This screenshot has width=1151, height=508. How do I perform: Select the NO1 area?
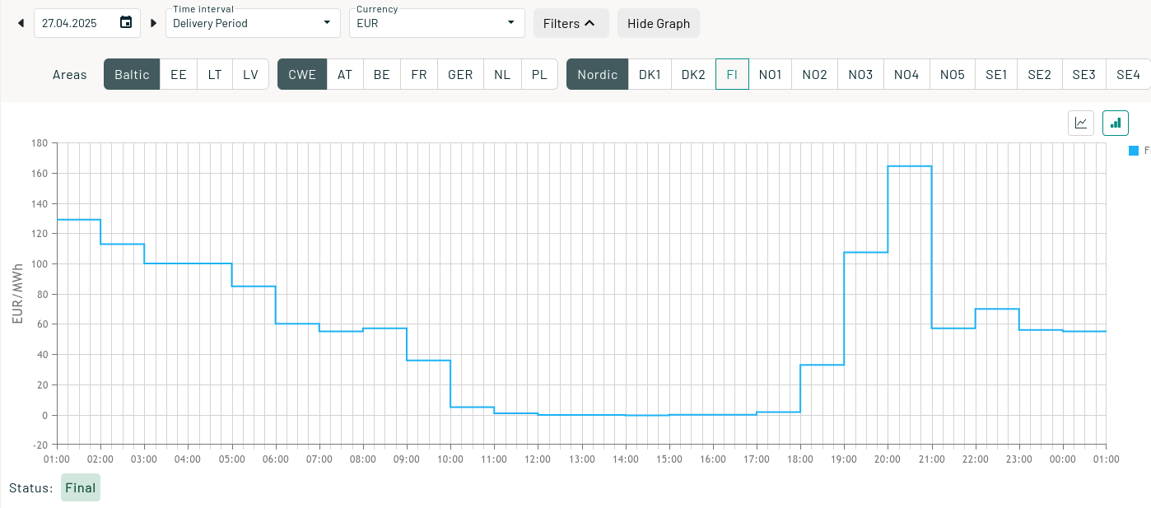click(x=771, y=74)
